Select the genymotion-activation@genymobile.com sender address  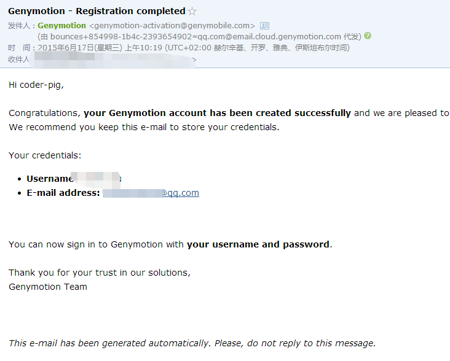(x=172, y=26)
